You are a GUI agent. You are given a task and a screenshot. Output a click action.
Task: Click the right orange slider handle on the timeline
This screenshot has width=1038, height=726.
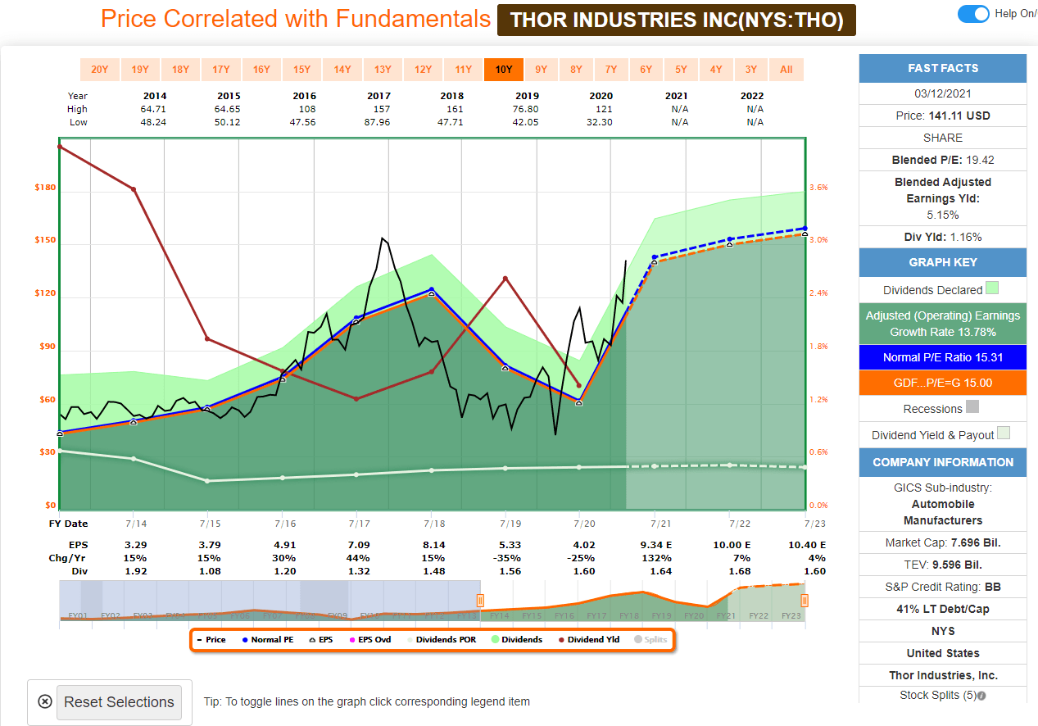tap(804, 601)
